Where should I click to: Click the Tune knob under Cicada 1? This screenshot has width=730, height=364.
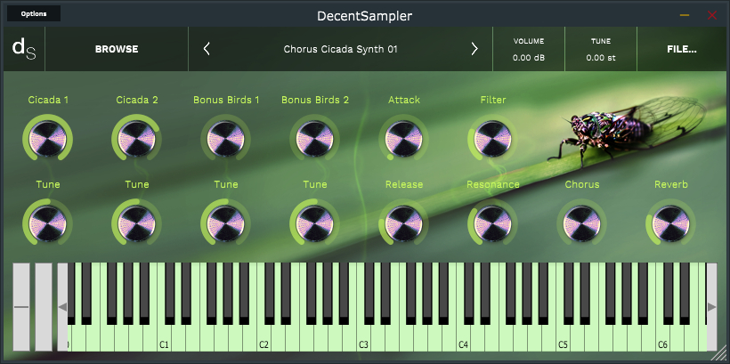coord(47,223)
